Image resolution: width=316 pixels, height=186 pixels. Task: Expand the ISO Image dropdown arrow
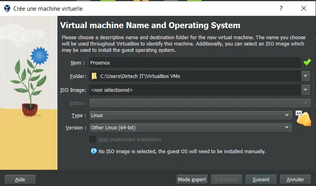[306, 90]
